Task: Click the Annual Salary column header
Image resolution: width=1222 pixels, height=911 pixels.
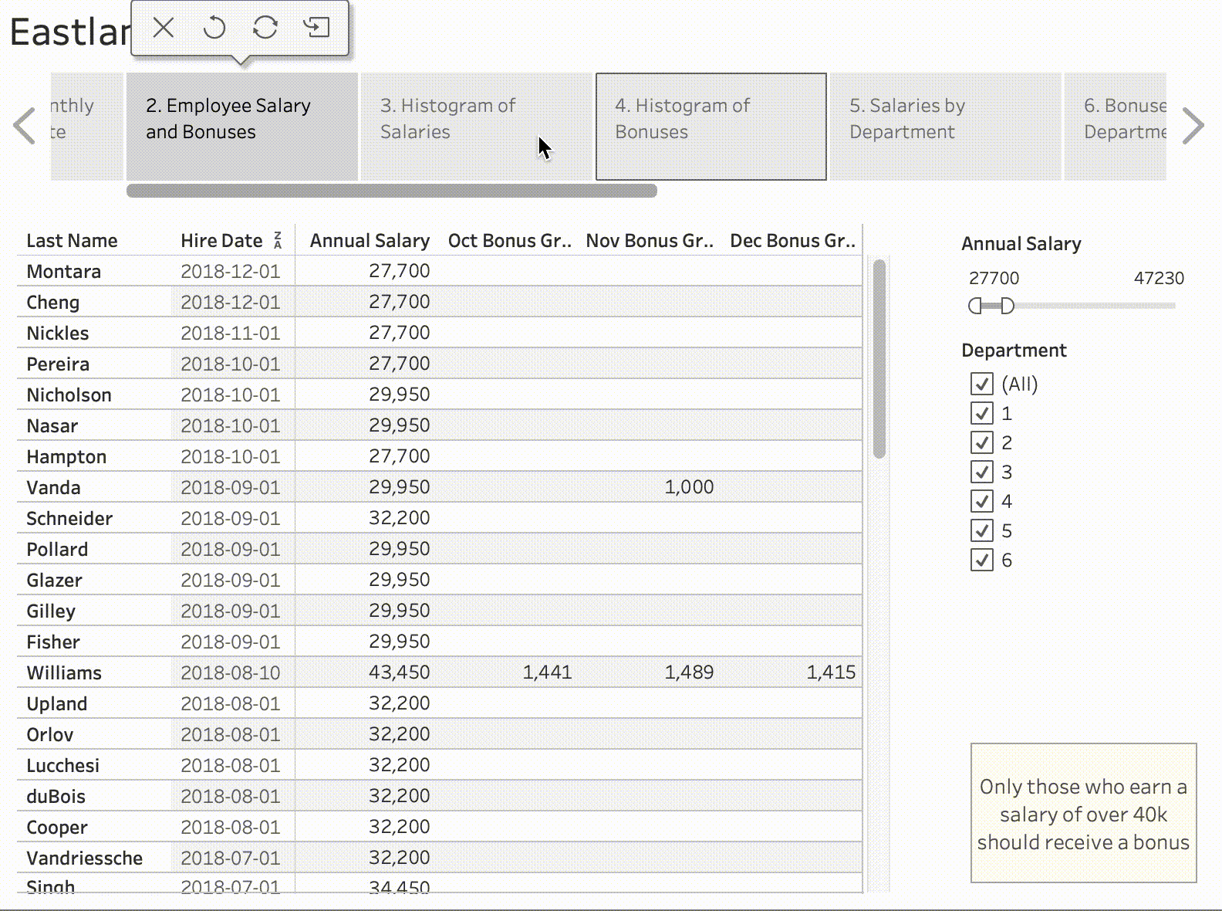Action: point(370,241)
